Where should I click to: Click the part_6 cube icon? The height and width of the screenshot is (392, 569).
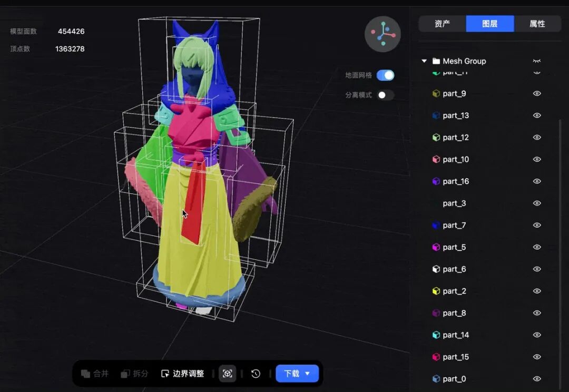[436, 269]
